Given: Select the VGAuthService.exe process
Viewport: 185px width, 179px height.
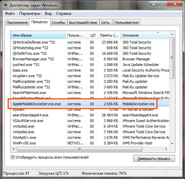Looking at the screenshot, I should click(x=90, y=121).
